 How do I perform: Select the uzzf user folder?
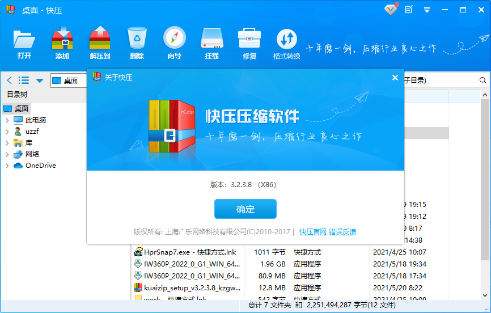[x=26, y=132]
